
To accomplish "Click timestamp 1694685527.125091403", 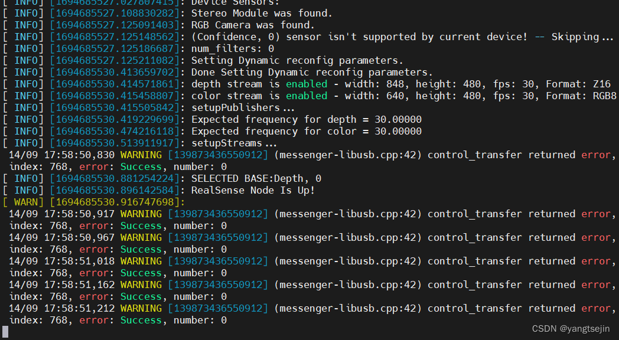I will click(x=115, y=25).
